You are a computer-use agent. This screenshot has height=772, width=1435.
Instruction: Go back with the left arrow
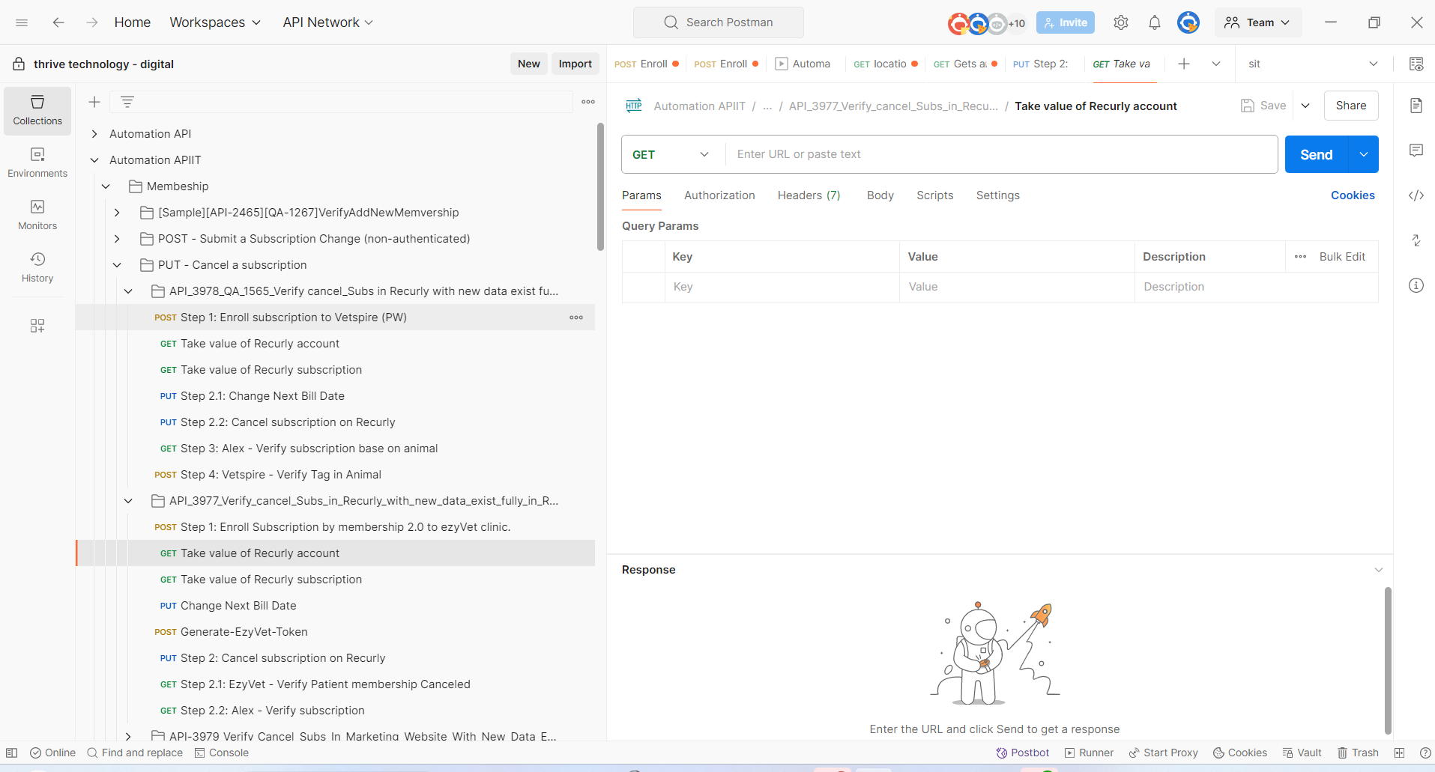58,22
